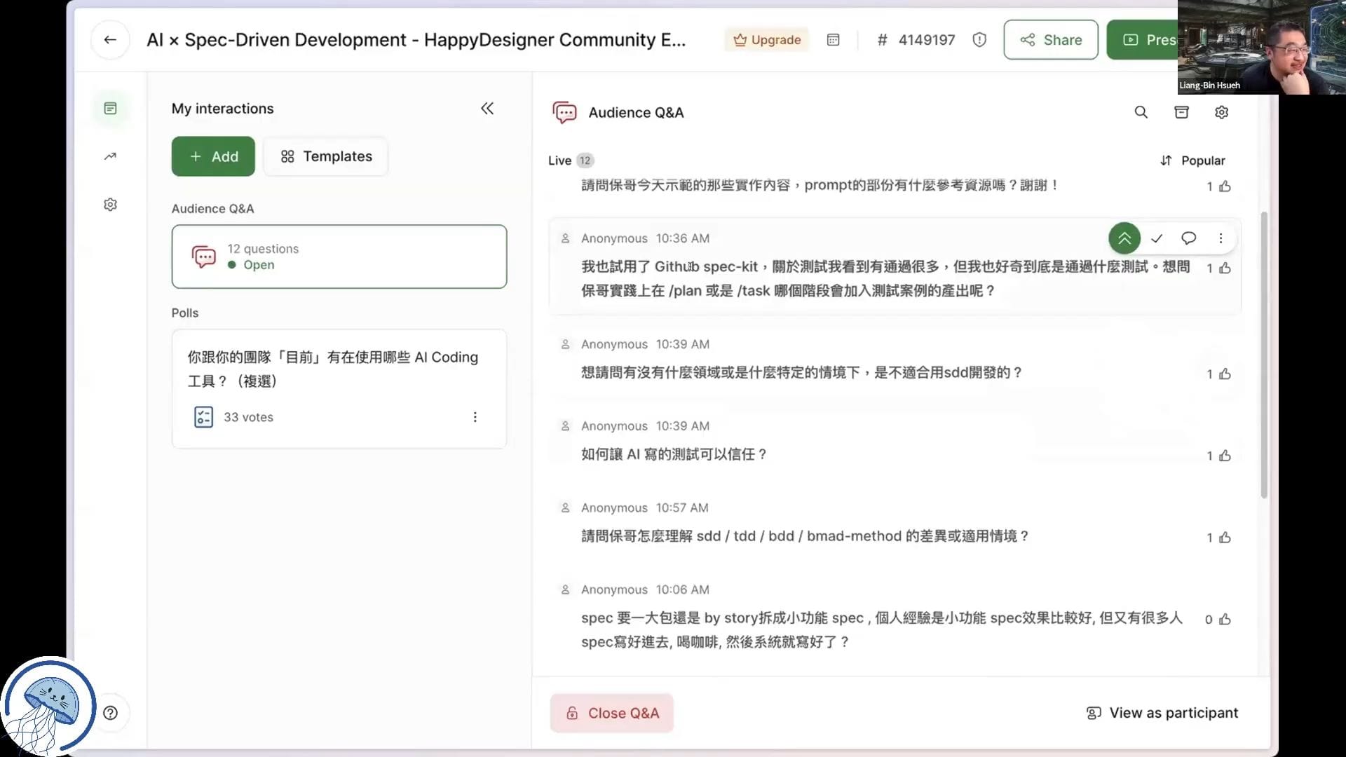The image size is (1346, 757).
Task: Click the green Add button
Action: point(213,156)
